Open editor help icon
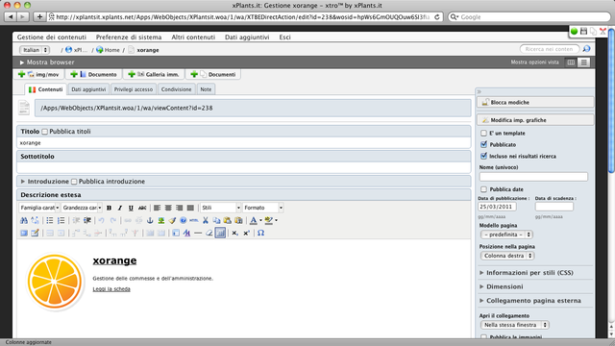Image resolution: width=615 pixels, height=346 pixels. 183,220
